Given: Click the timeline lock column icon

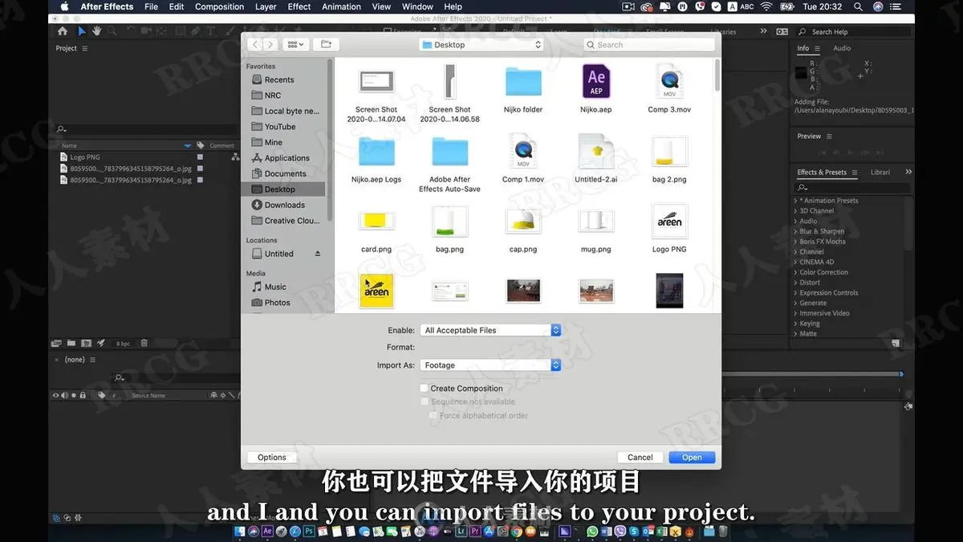Looking at the screenshot, I should click(82, 395).
